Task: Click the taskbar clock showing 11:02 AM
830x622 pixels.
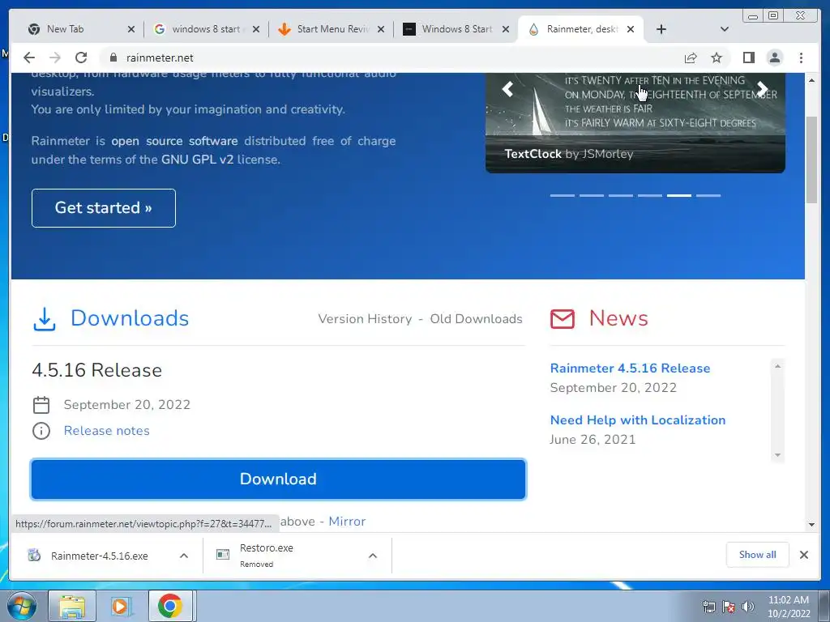Action: (x=789, y=607)
